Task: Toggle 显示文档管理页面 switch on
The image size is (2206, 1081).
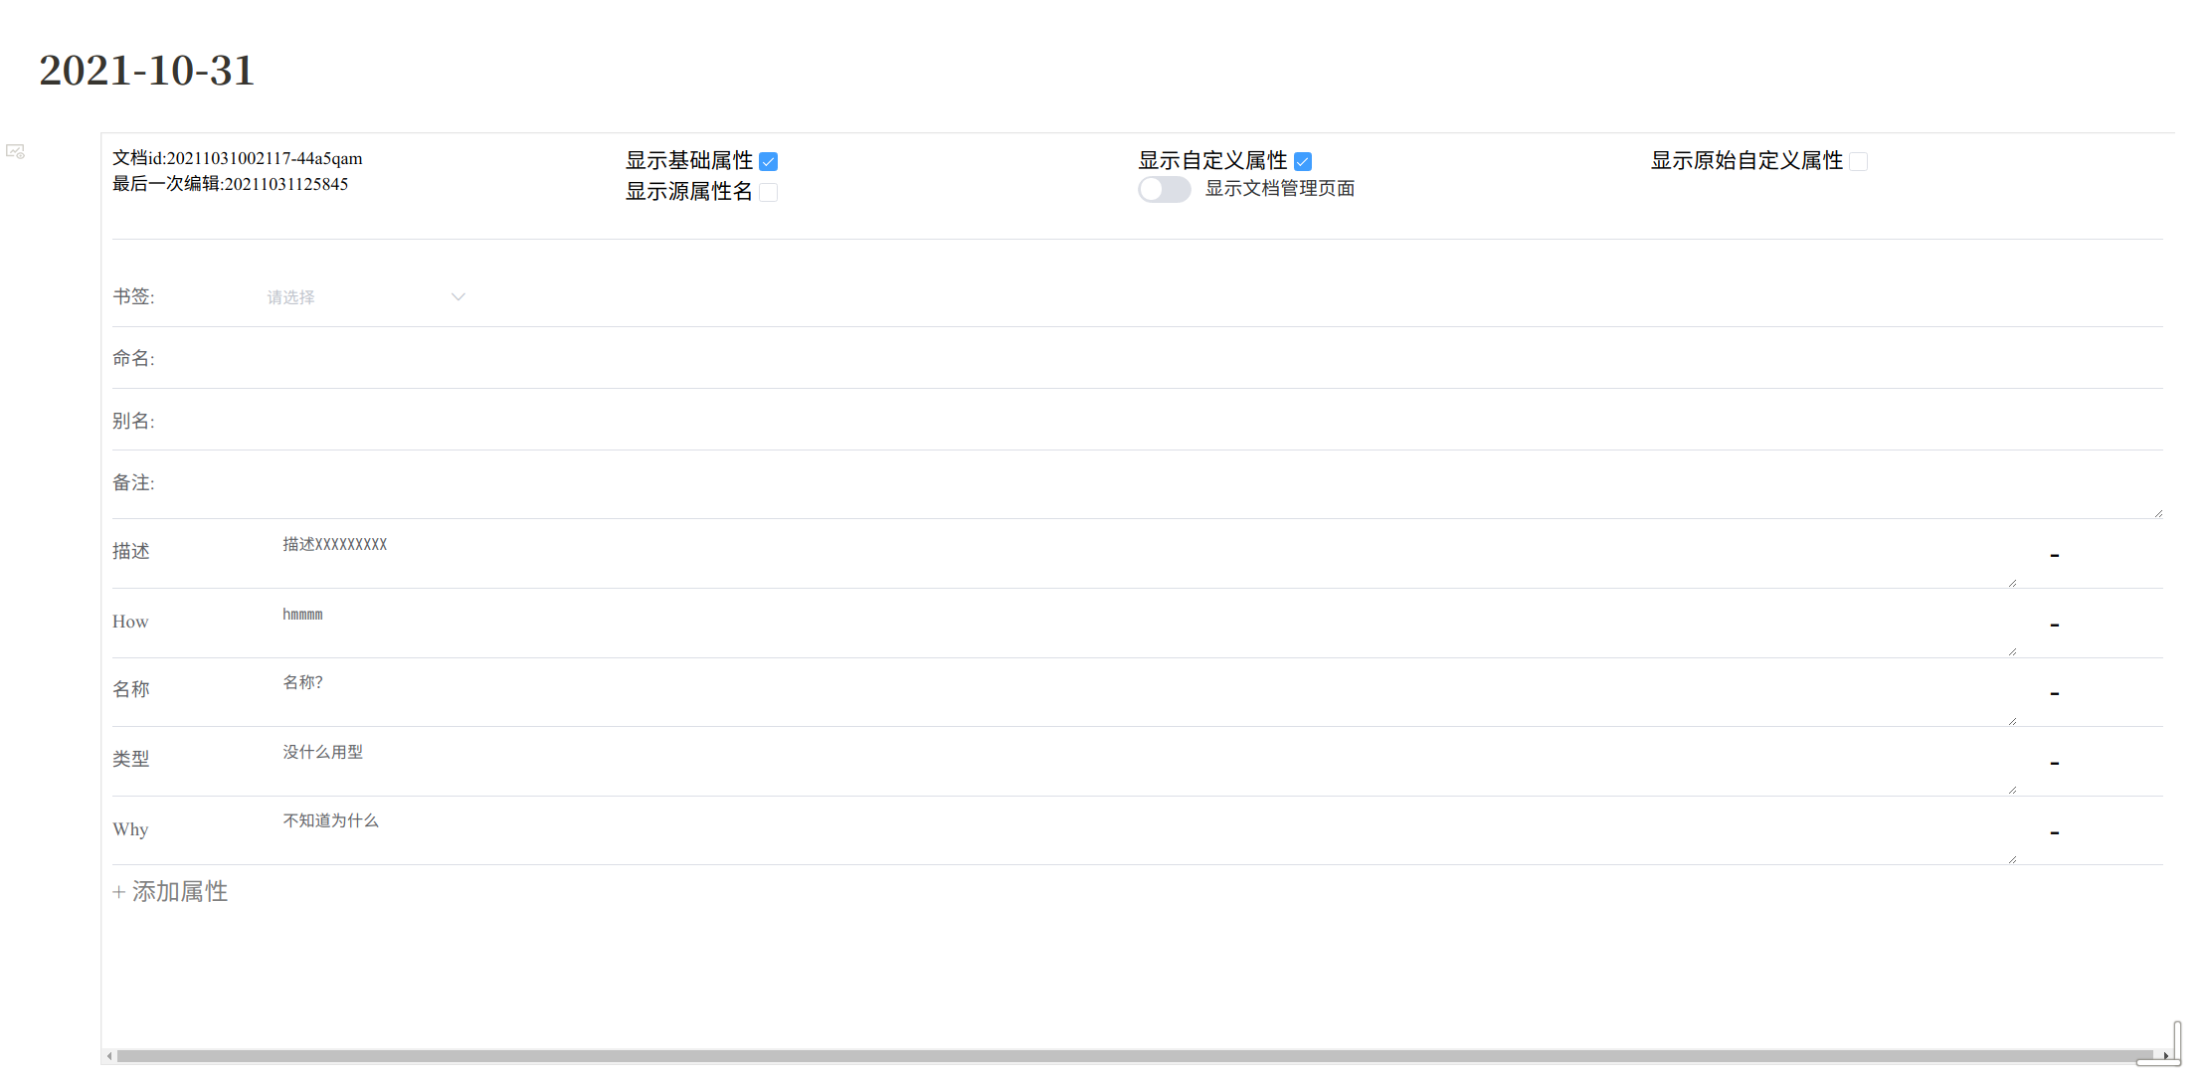Action: 1164,189
